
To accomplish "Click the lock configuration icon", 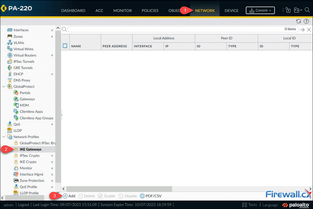I will (288, 10).
